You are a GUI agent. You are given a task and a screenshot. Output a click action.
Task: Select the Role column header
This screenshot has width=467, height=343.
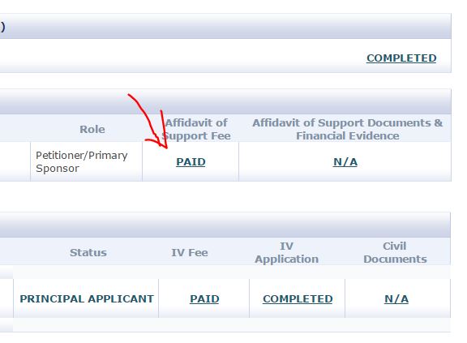[92, 129]
